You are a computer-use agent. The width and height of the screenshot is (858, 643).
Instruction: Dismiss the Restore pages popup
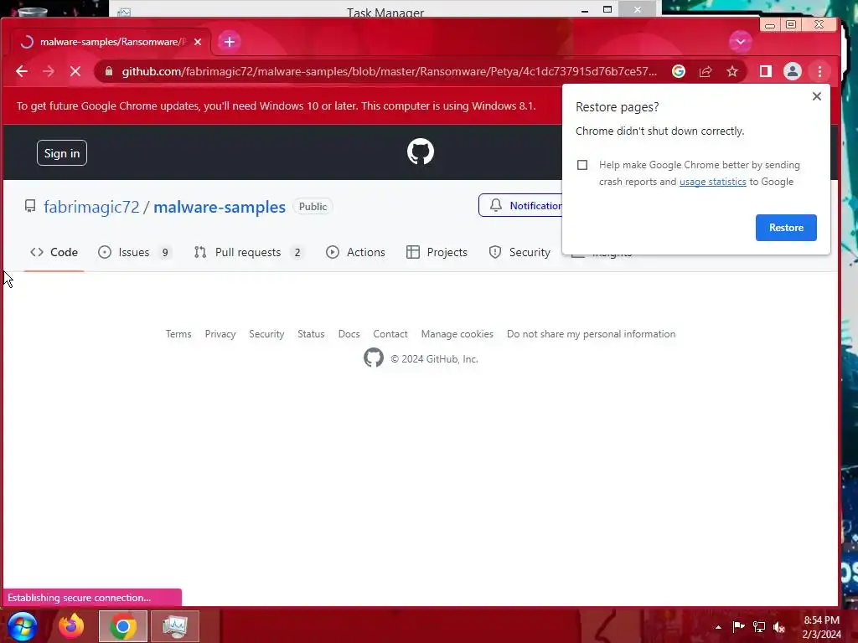point(817,96)
